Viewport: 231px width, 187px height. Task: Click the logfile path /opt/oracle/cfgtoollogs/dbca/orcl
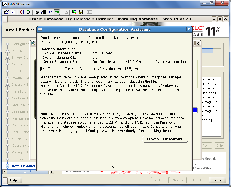point(70,42)
